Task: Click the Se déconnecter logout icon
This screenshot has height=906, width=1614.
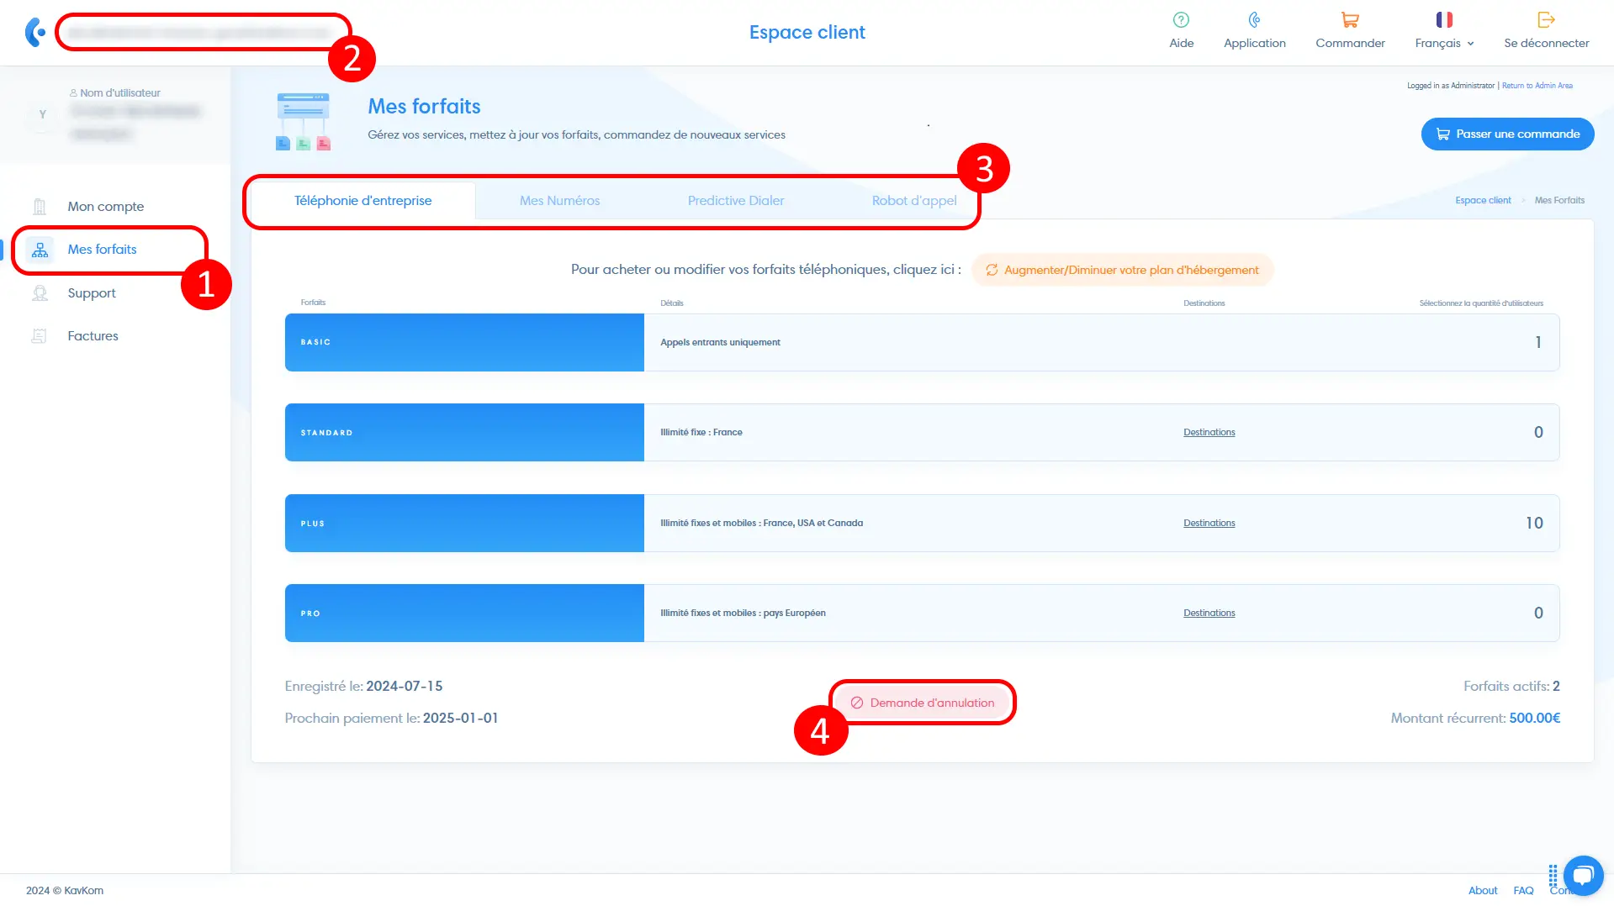Action: tap(1546, 20)
